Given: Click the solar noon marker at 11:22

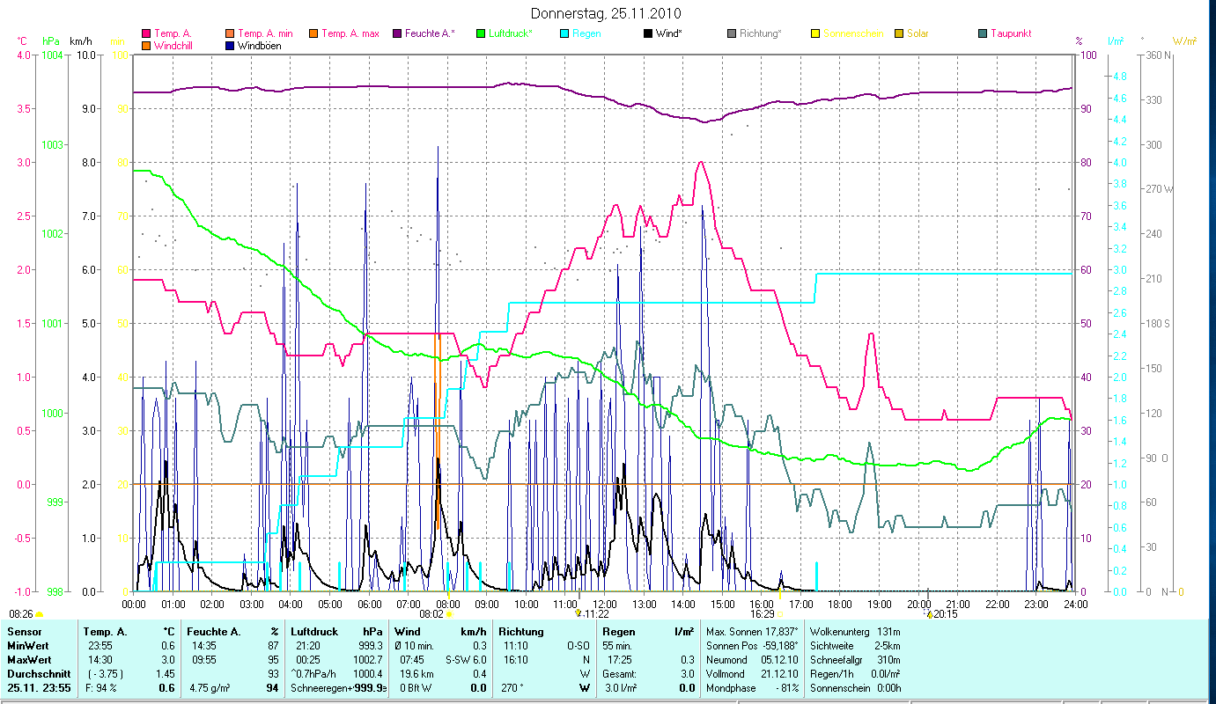Looking at the screenshot, I should [578, 613].
